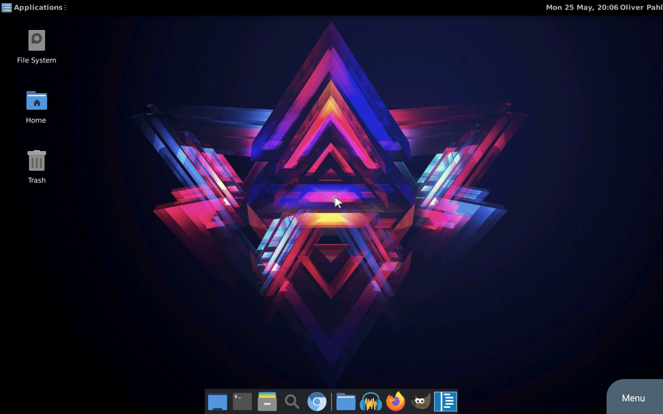Open the File Manager drawer icon
The width and height of the screenshot is (663, 414).
pos(267,401)
